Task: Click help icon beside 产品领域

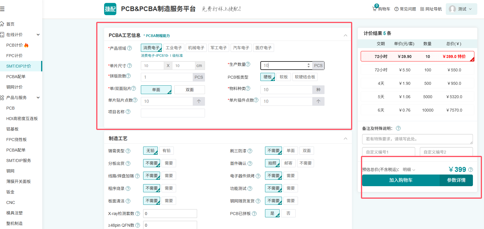Action: pyautogui.click(x=130, y=48)
